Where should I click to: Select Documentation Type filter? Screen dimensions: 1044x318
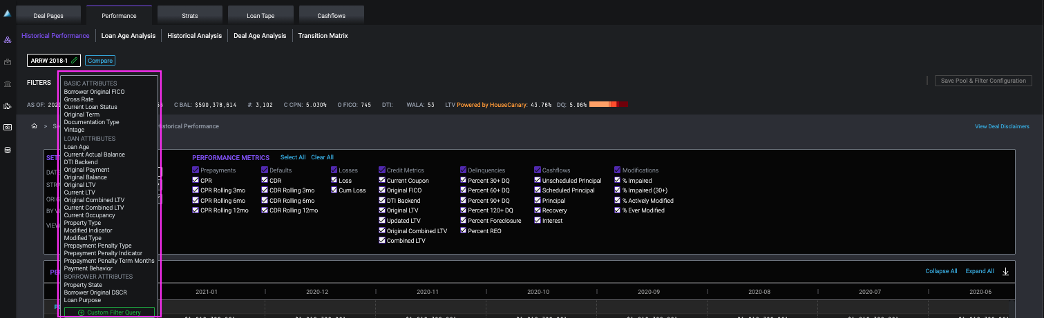click(x=91, y=122)
